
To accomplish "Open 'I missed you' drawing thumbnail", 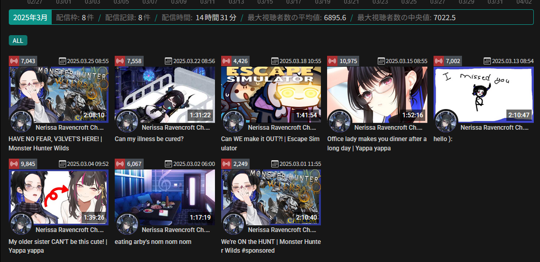I will click(484, 95).
